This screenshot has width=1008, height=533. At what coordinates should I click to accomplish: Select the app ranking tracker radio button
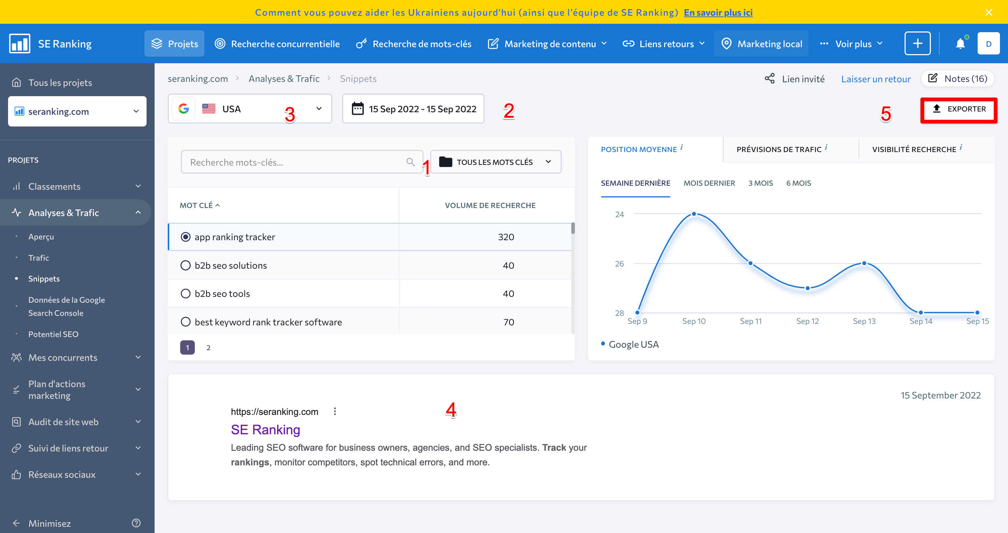pos(185,237)
